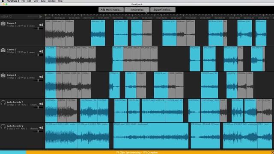The height and width of the screenshot is (154, 274).
Task: Mute Audio Recorder 2 track
Action: tap(41, 128)
